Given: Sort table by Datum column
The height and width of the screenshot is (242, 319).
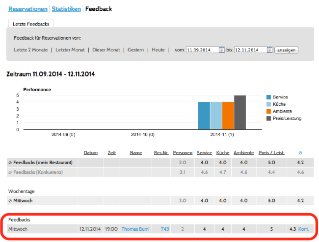Looking at the screenshot, I should pyautogui.click(x=91, y=153).
